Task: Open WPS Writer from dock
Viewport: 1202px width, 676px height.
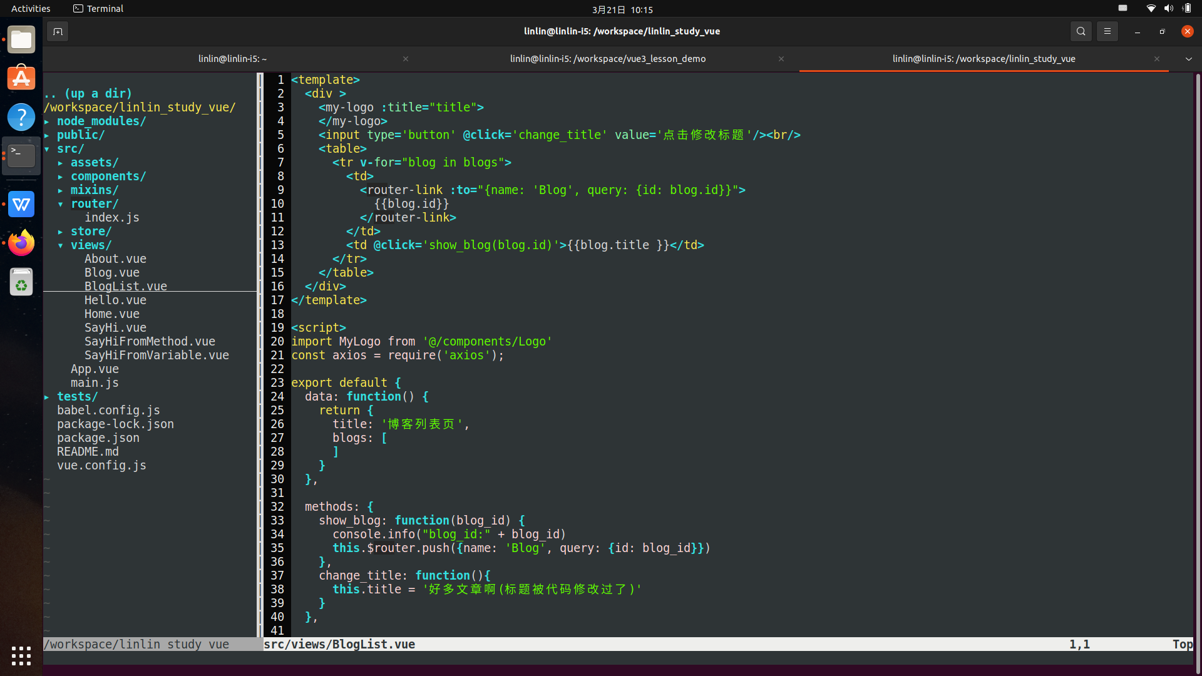Action: 21,204
